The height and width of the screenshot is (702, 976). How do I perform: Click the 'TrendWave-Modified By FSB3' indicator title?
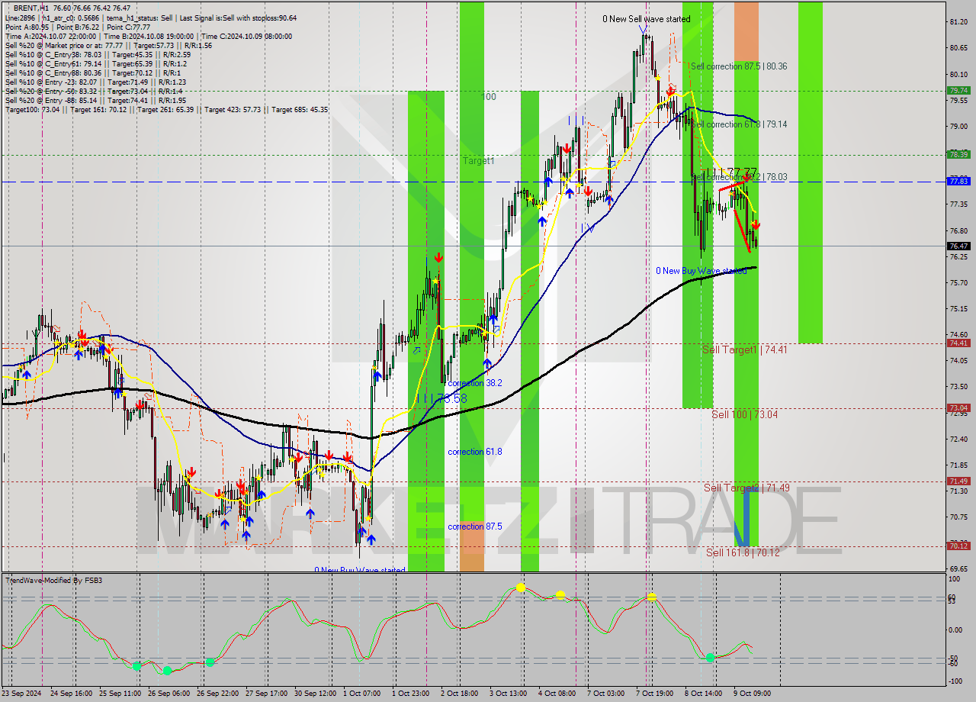[54, 581]
